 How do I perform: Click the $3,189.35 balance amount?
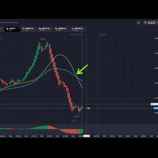(151, 23)
